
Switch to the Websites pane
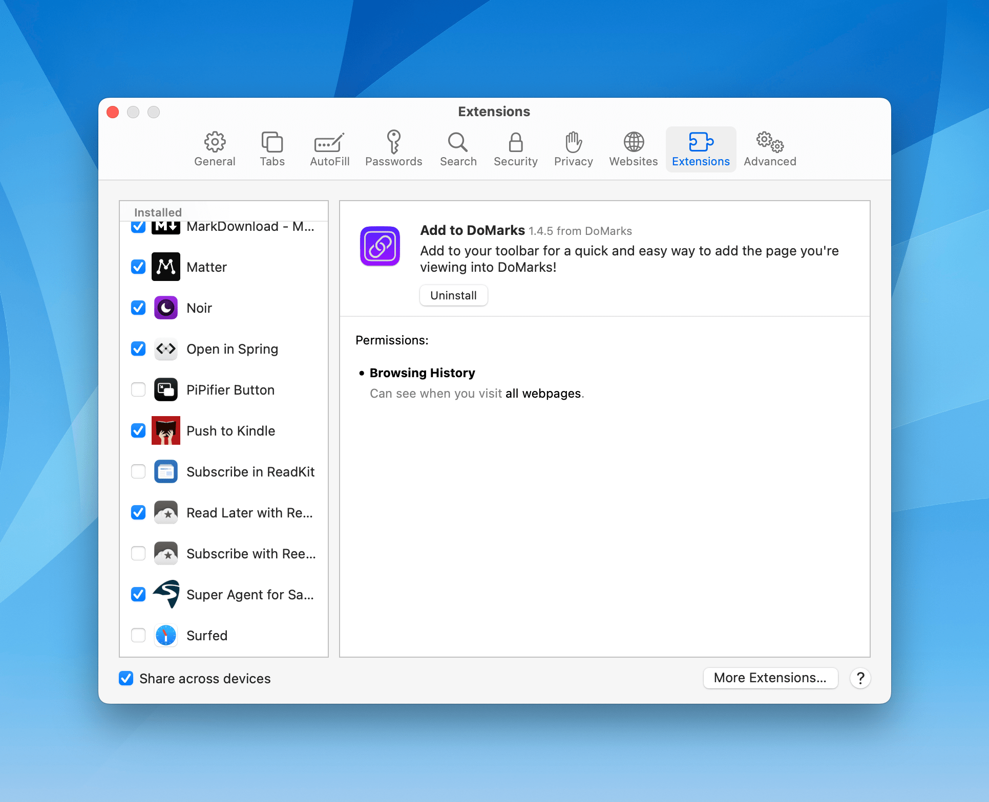pyautogui.click(x=633, y=149)
